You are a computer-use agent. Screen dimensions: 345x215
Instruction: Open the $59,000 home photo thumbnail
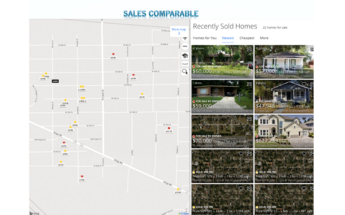[x=222, y=96]
